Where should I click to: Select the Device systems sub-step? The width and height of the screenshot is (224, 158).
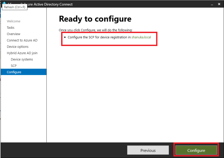[22, 59]
